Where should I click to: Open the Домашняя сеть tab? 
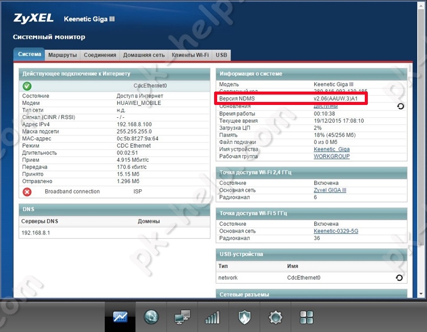pyautogui.click(x=144, y=55)
